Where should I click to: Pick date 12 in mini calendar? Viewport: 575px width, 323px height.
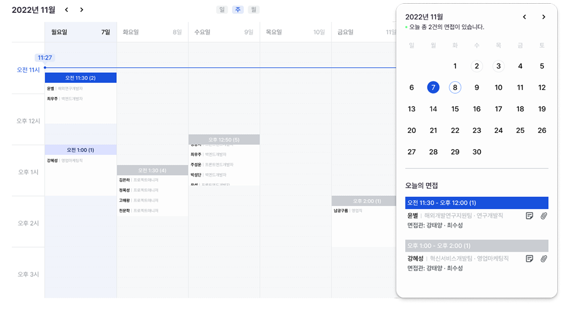click(x=542, y=88)
